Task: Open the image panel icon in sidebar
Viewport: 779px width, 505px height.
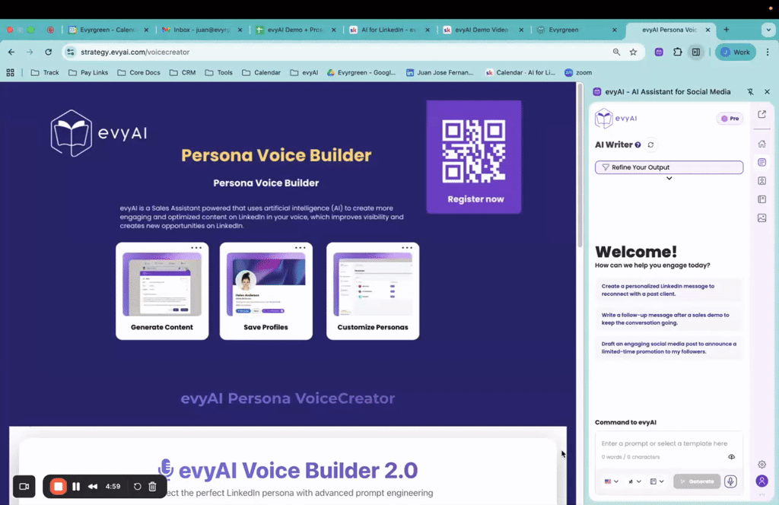Action: (x=762, y=218)
